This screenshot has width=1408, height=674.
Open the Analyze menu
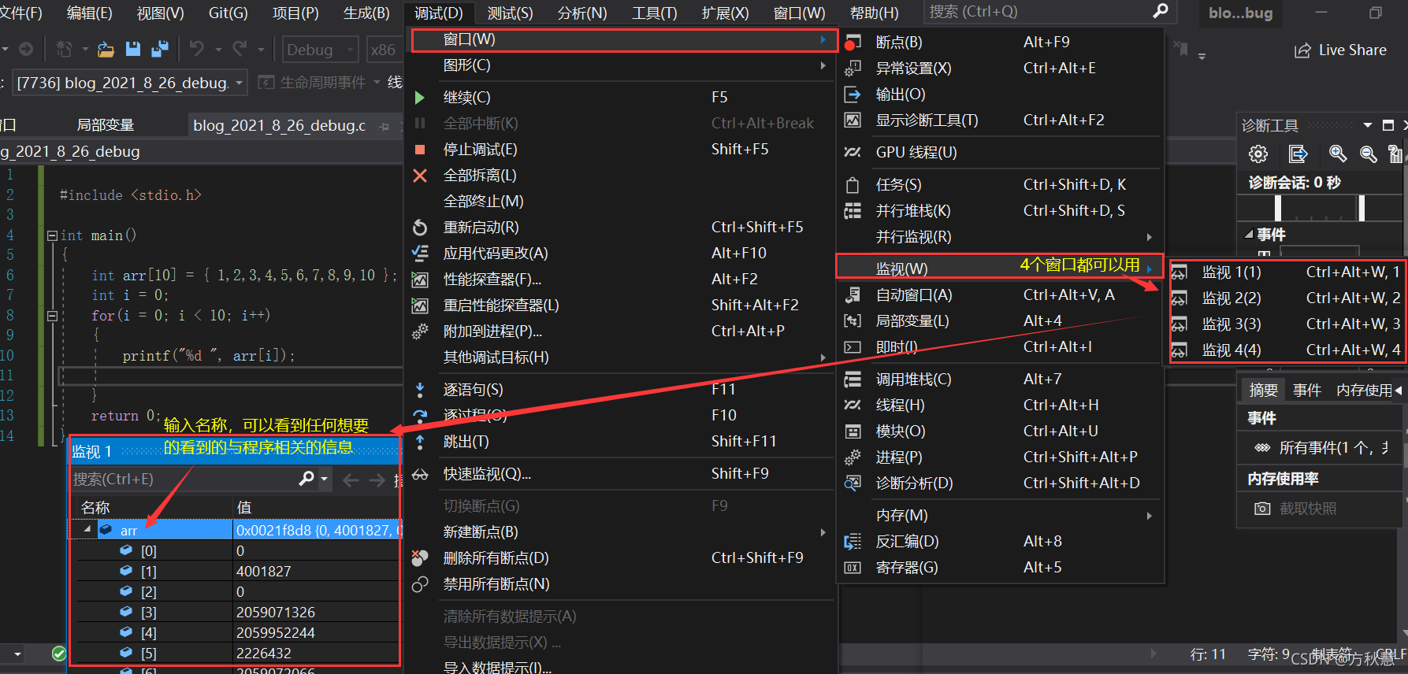point(582,13)
